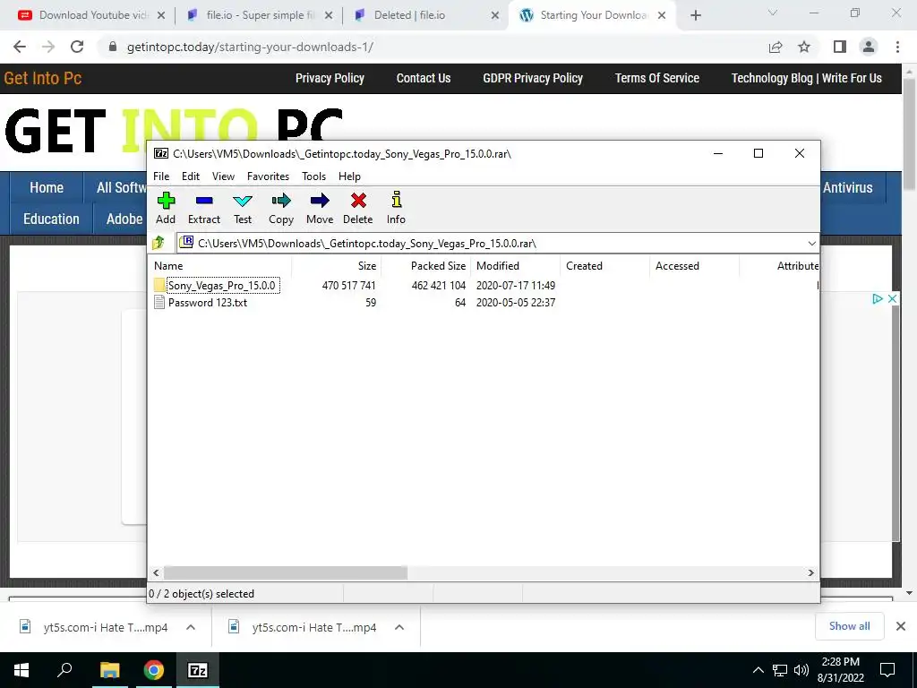Screen dimensions: 917x688
Task: Click the taskbar clock 2:28 PM
Action: click(x=840, y=662)
